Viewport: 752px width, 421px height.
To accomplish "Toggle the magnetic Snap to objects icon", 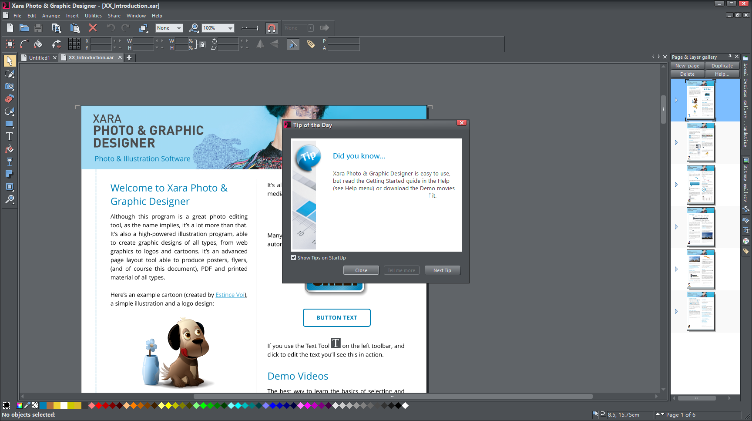I will point(272,28).
